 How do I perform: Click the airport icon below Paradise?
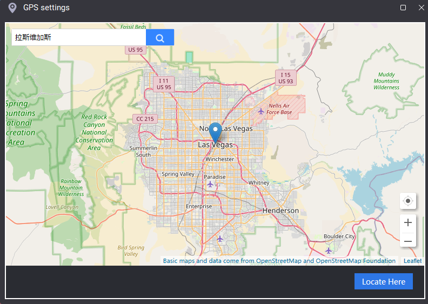[210, 185]
